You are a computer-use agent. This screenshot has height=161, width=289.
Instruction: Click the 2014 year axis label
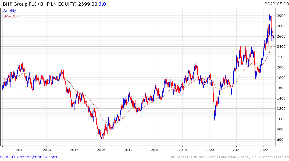pos(47,150)
